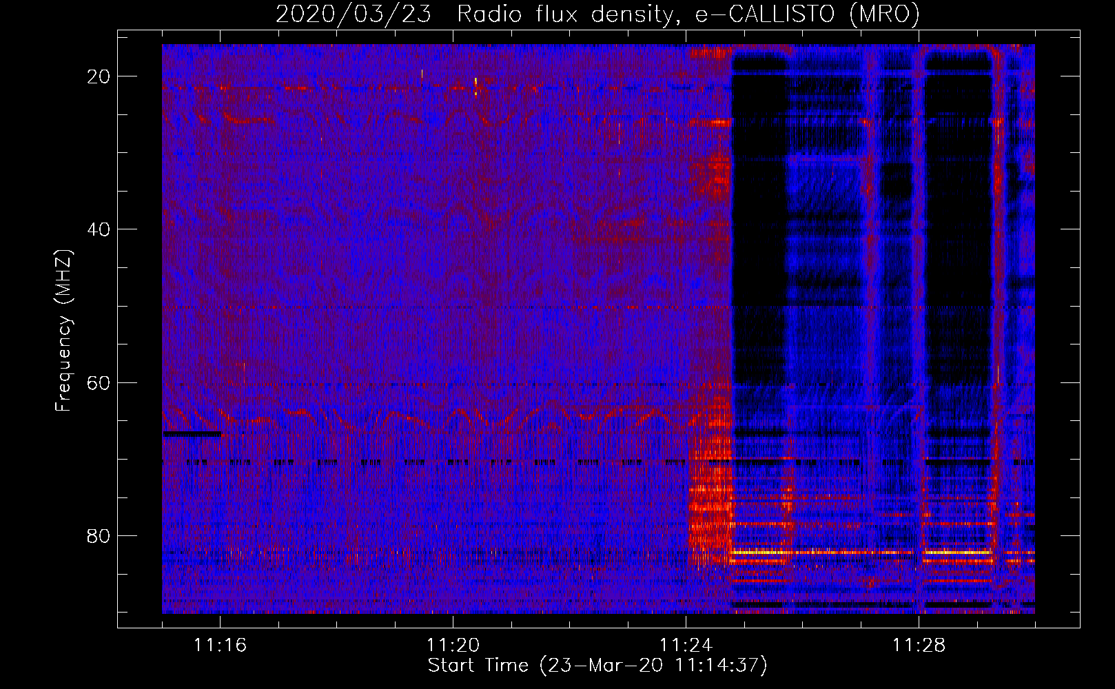
Task: Click the black horizontal gap near 67 MHz at 11:15
Action: 192,433
